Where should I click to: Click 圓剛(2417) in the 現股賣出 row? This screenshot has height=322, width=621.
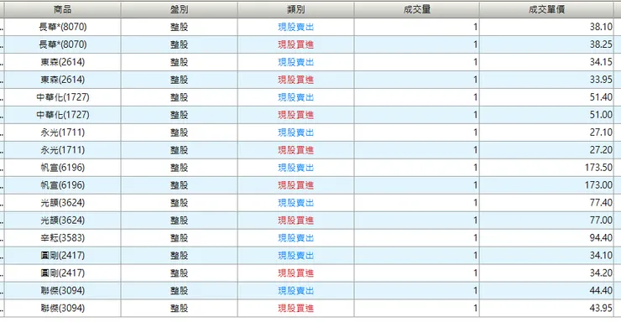(x=63, y=255)
